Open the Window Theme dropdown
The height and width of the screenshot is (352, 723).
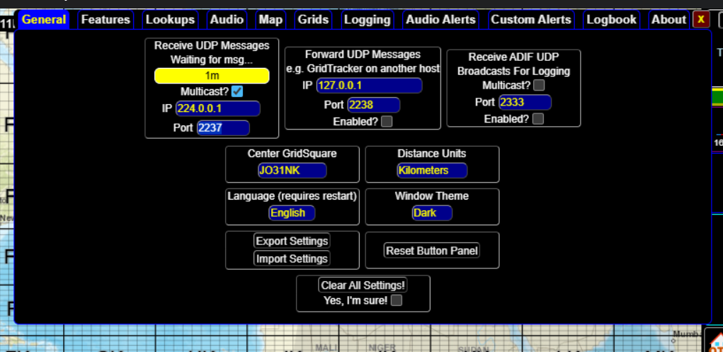[x=432, y=213]
